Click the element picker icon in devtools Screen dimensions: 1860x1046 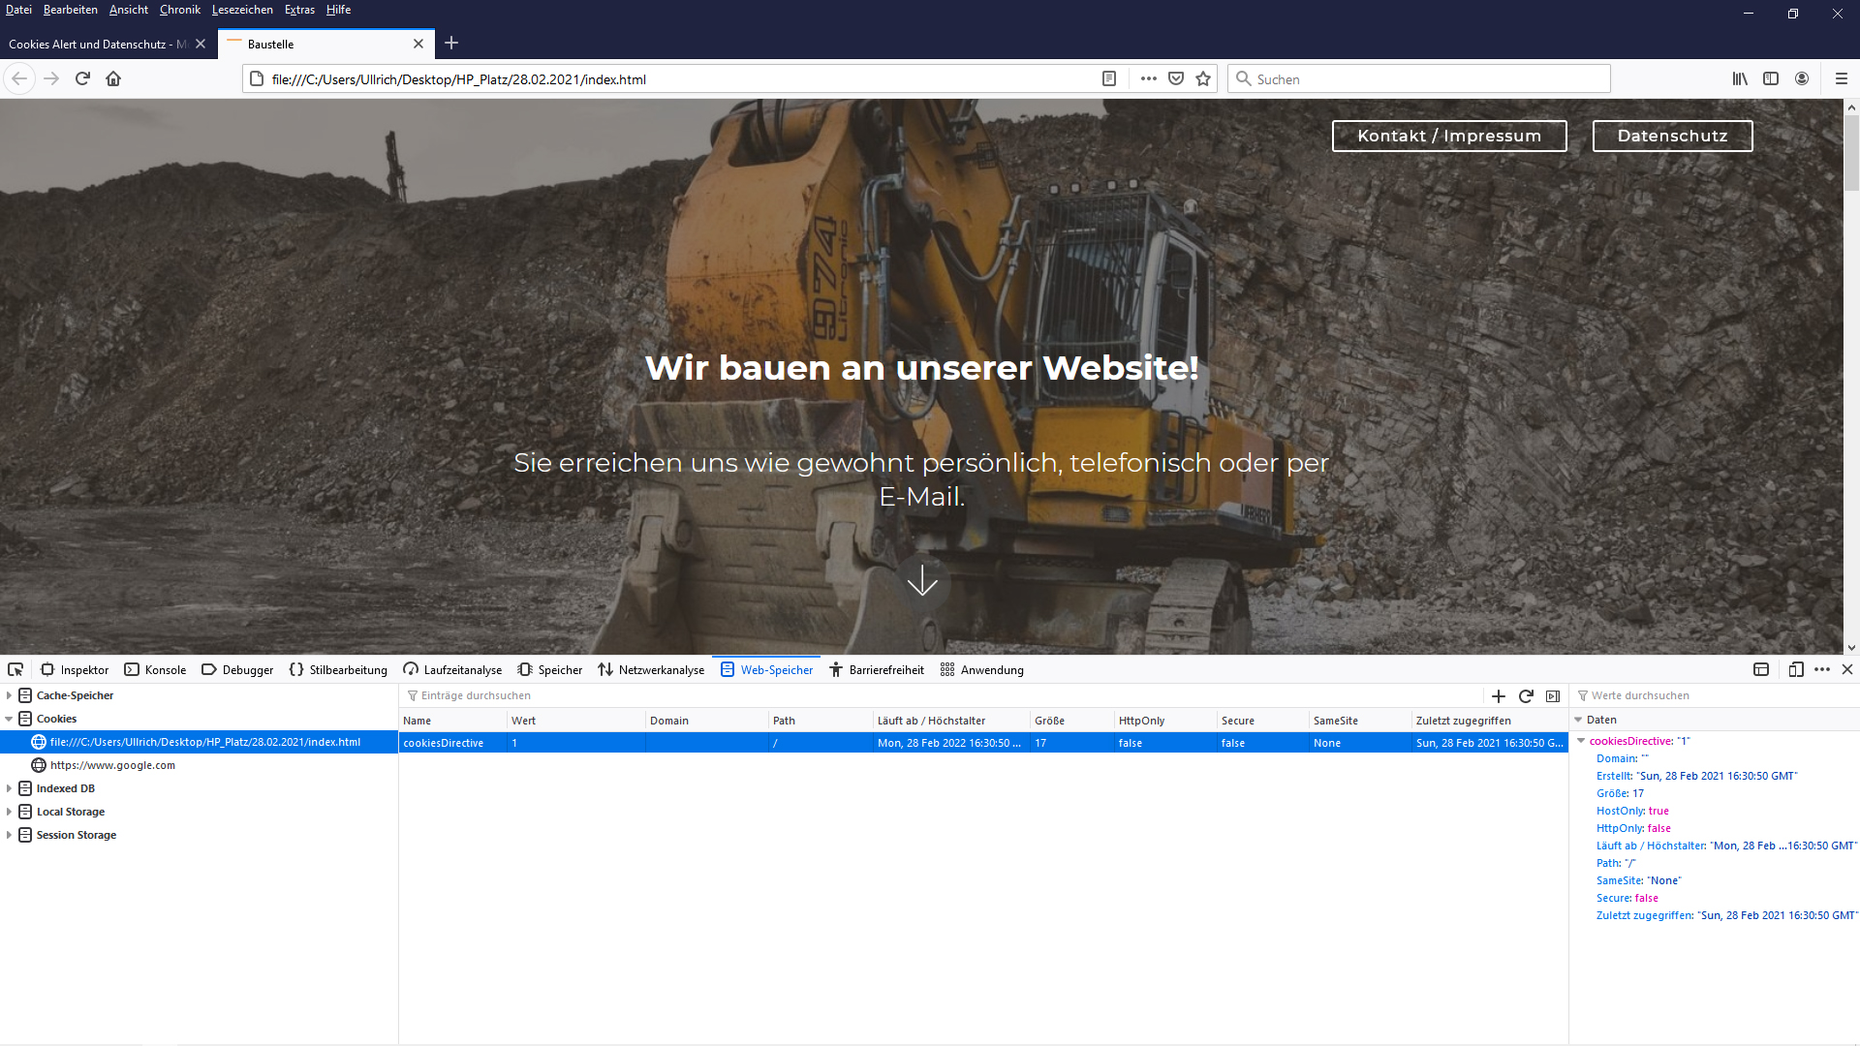pos(15,670)
